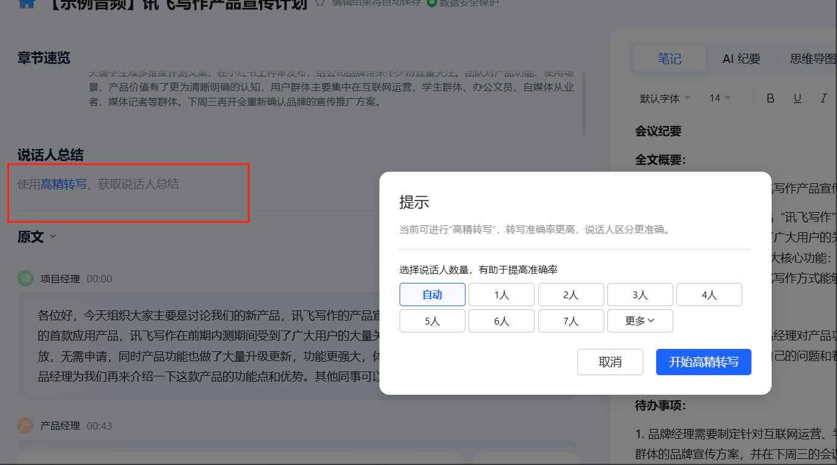The image size is (837, 465).
Task: Click the 取消 button in dialog
Action: click(610, 362)
